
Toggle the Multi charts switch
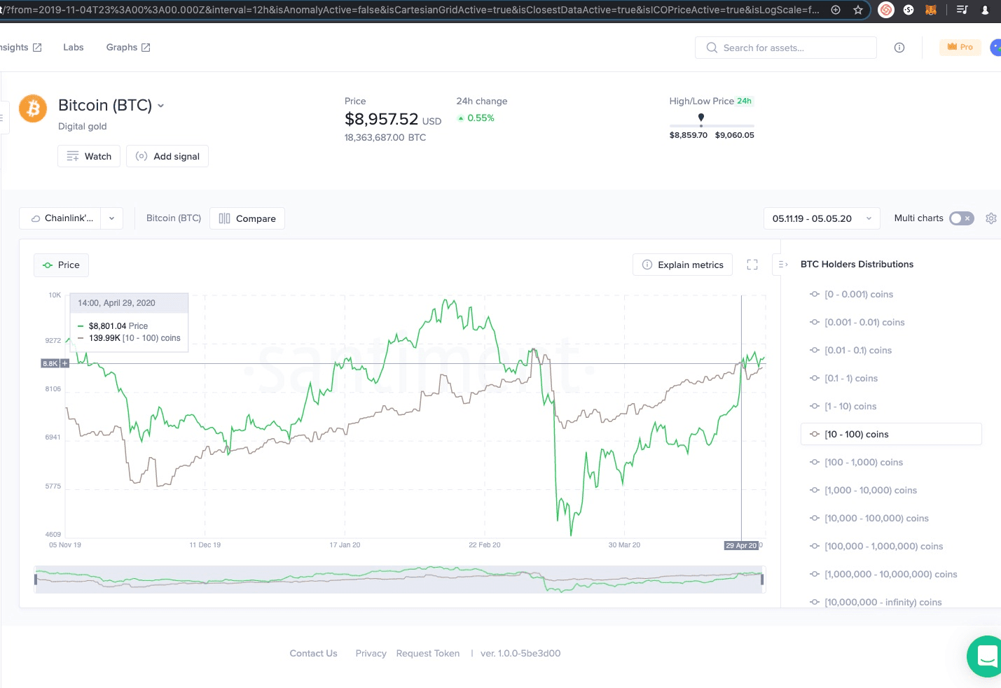962,218
